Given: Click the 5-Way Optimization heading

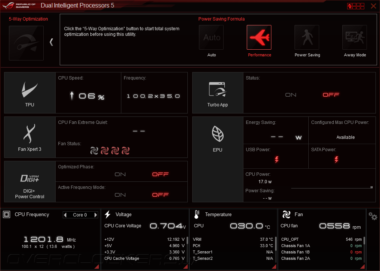Looking at the screenshot, I should (28, 19).
